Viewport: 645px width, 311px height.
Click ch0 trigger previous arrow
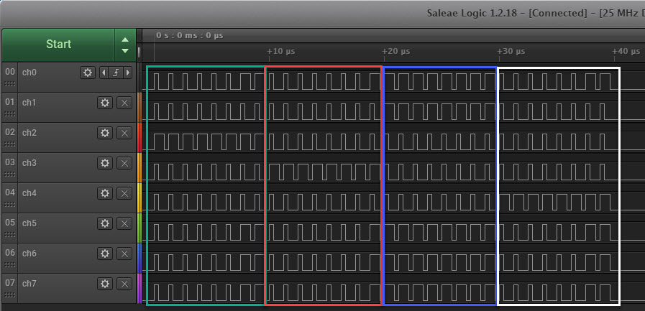pyautogui.click(x=104, y=73)
